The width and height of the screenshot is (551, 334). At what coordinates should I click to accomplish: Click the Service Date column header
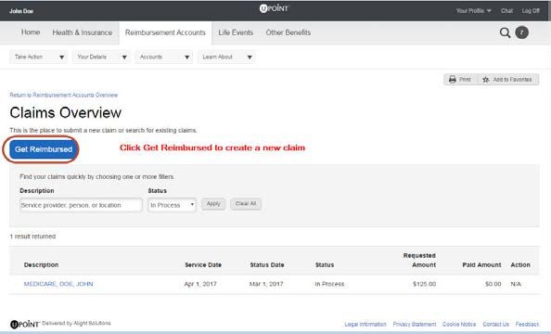coord(203,265)
